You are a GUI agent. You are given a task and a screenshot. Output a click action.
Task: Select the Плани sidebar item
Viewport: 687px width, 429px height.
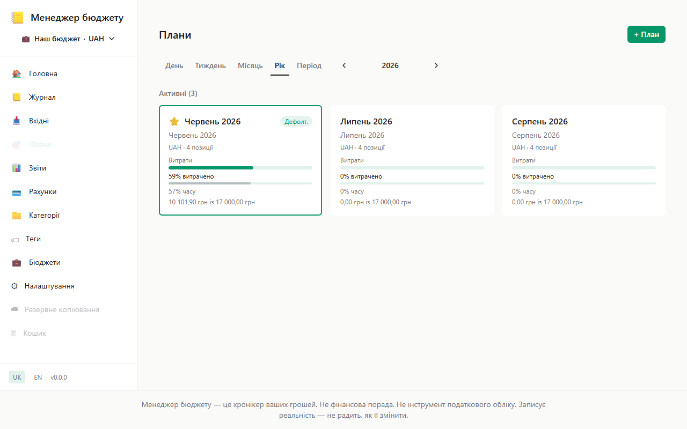(69, 144)
